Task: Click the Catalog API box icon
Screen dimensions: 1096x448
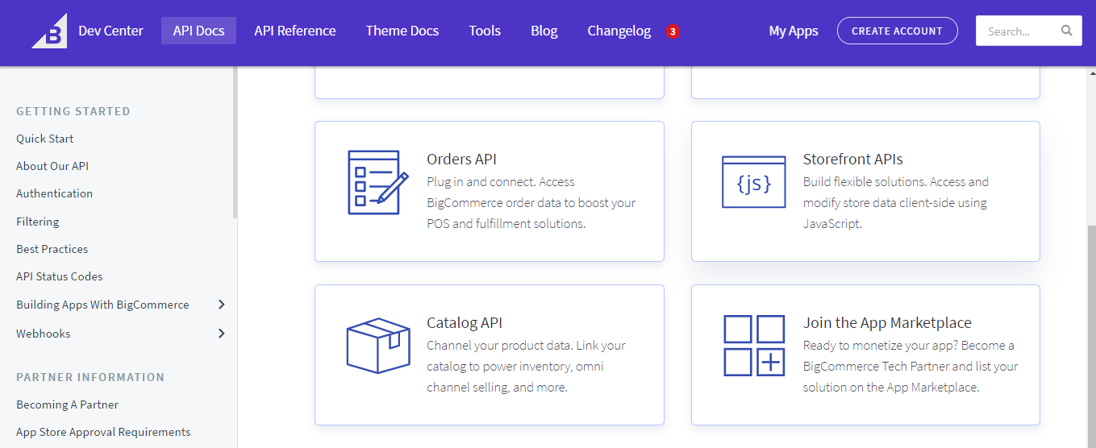Action: coord(377,346)
